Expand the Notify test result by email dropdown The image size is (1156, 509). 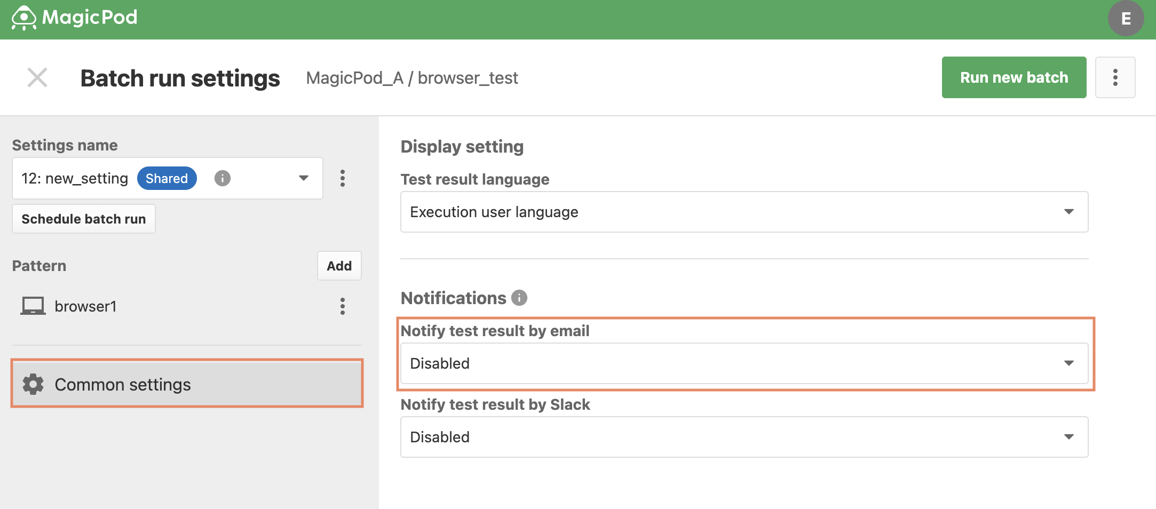tap(744, 363)
